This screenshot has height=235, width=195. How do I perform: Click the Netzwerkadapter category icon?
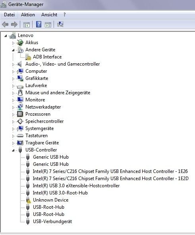pyautogui.click(x=20, y=107)
